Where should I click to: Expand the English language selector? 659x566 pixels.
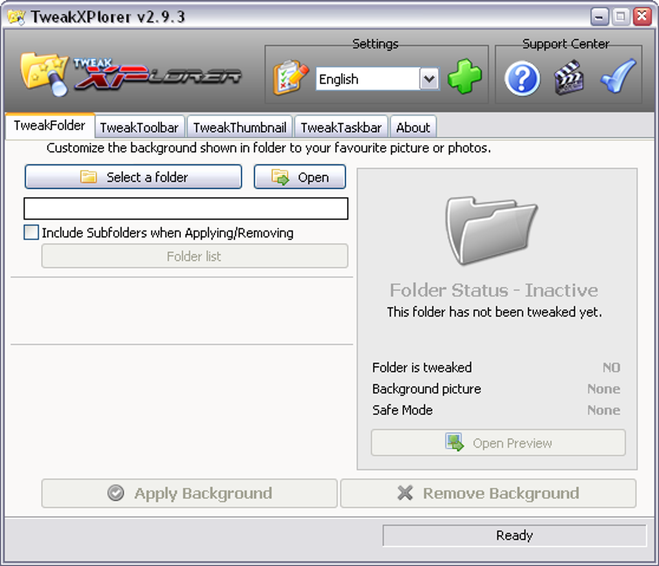428,79
